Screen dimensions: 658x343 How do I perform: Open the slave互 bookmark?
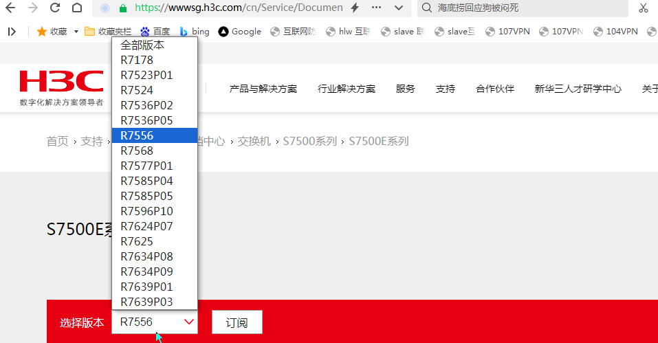point(455,32)
